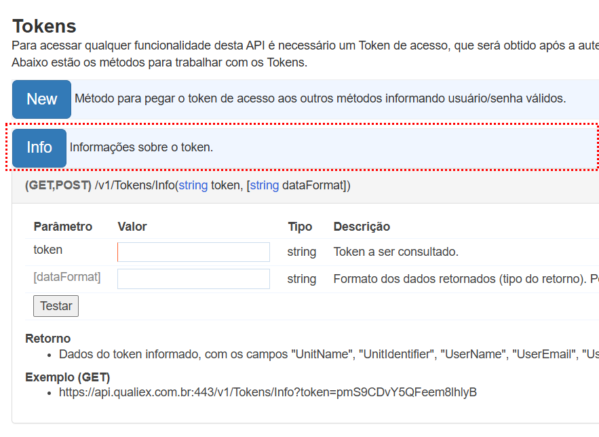Viewport: 599px width, 437px height.
Task: Click the Tipo column header
Action: coord(300,227)
